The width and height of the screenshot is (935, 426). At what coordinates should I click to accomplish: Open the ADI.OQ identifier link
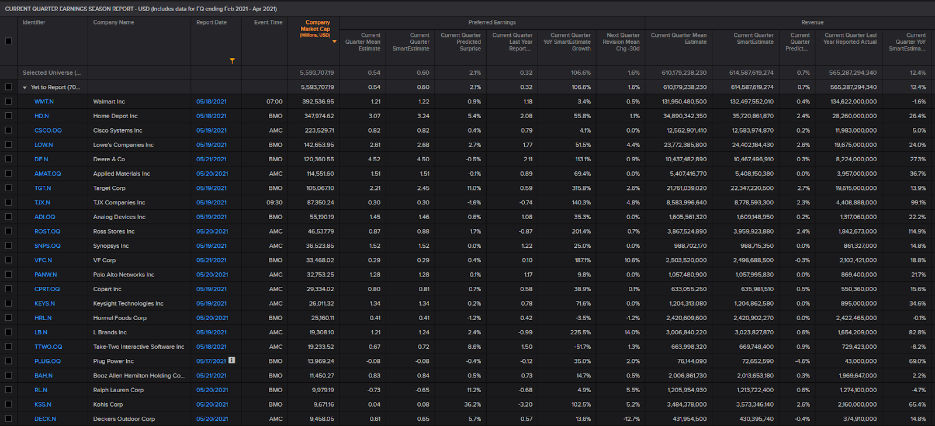click(44, 217)
